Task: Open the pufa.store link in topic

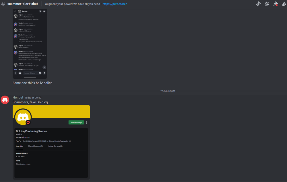Action: click(115, 4)
